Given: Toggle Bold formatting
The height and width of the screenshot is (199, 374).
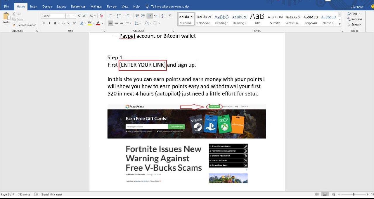Looking at the screenshot, I should pyautogui.click(x=44, y=23).
